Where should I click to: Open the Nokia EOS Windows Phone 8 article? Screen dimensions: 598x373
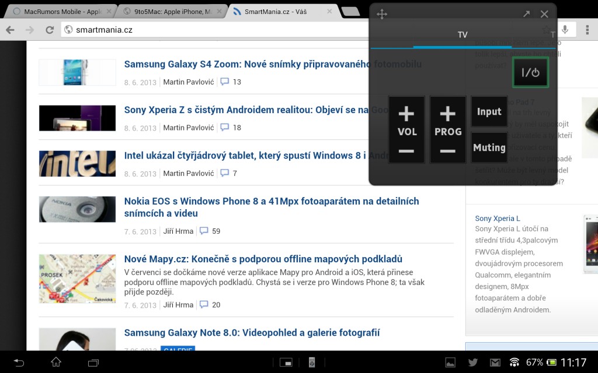(x=272, y=207)
